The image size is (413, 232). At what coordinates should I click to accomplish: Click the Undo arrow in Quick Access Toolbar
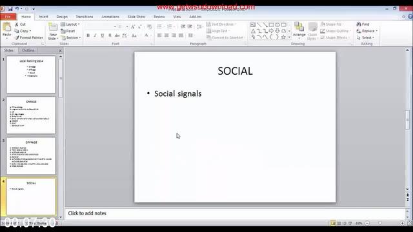[17, 9]
